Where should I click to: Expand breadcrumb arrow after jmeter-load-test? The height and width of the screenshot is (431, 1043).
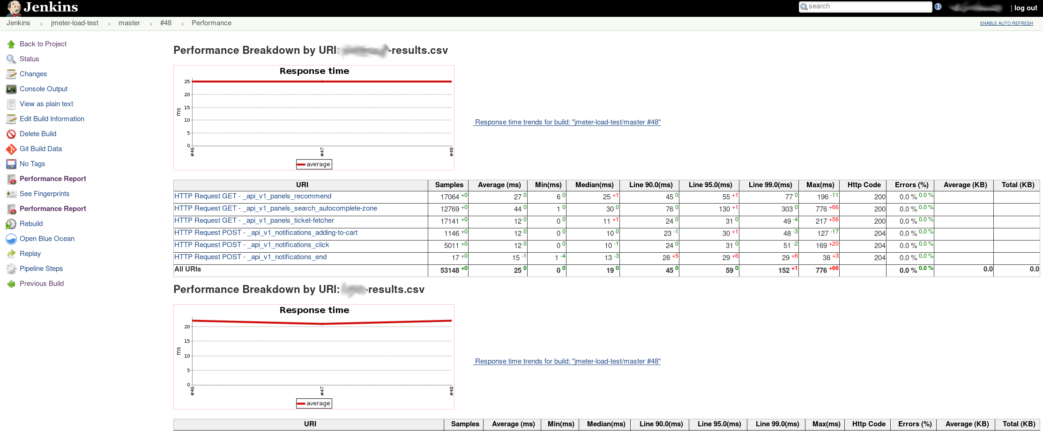(109, 23)
